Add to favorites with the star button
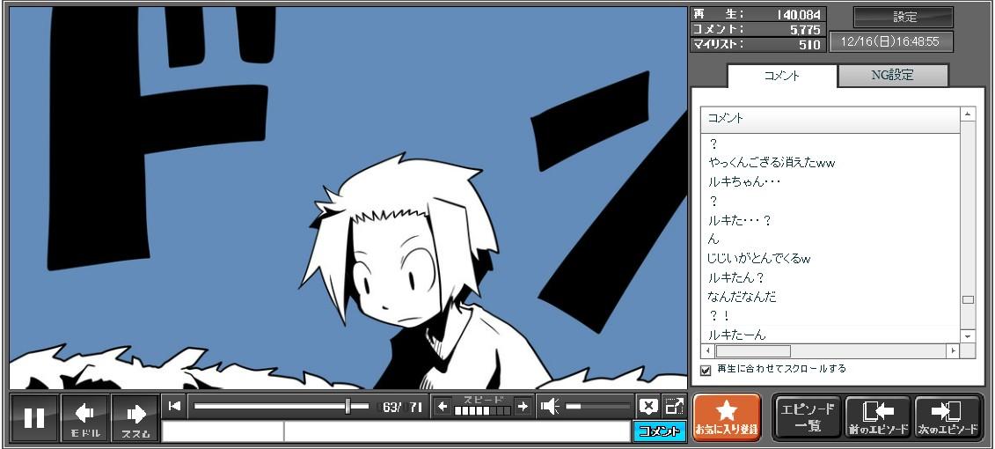This screenshot has height=449, width=995. (727, 417)
